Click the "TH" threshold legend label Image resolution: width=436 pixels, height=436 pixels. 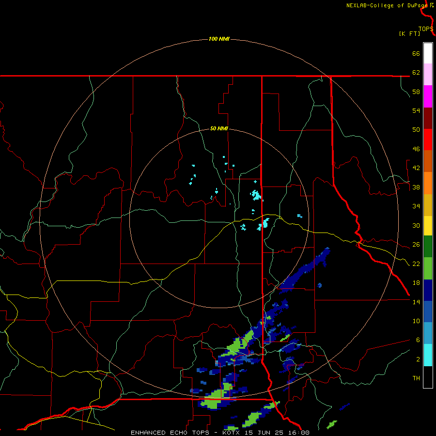416,378
